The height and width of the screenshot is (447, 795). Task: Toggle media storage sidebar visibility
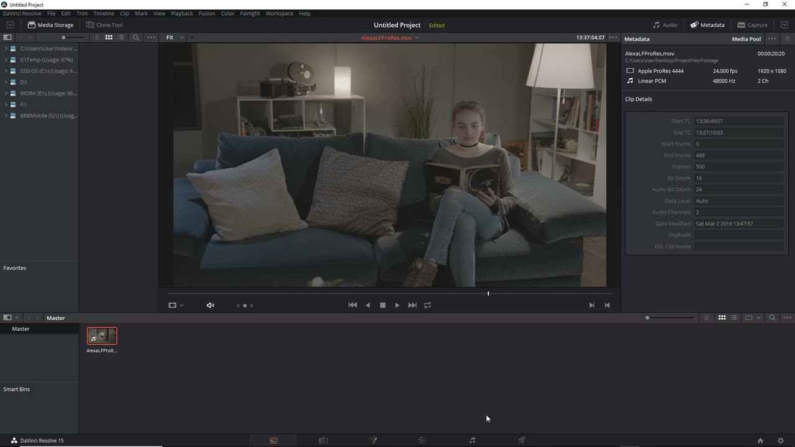(x=7, y=37)
